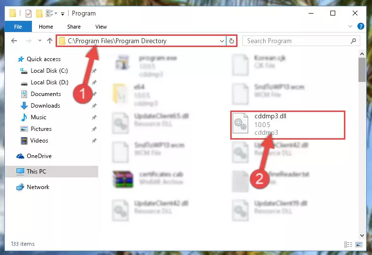Image resolution: width=372 pixels, height=255 pixels.
Task: Switch to Details view in status bar
Action: point(348,244)
